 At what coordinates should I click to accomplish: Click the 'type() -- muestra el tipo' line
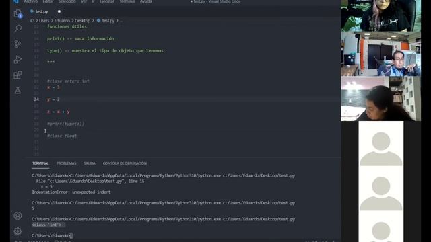click(105, 51)
